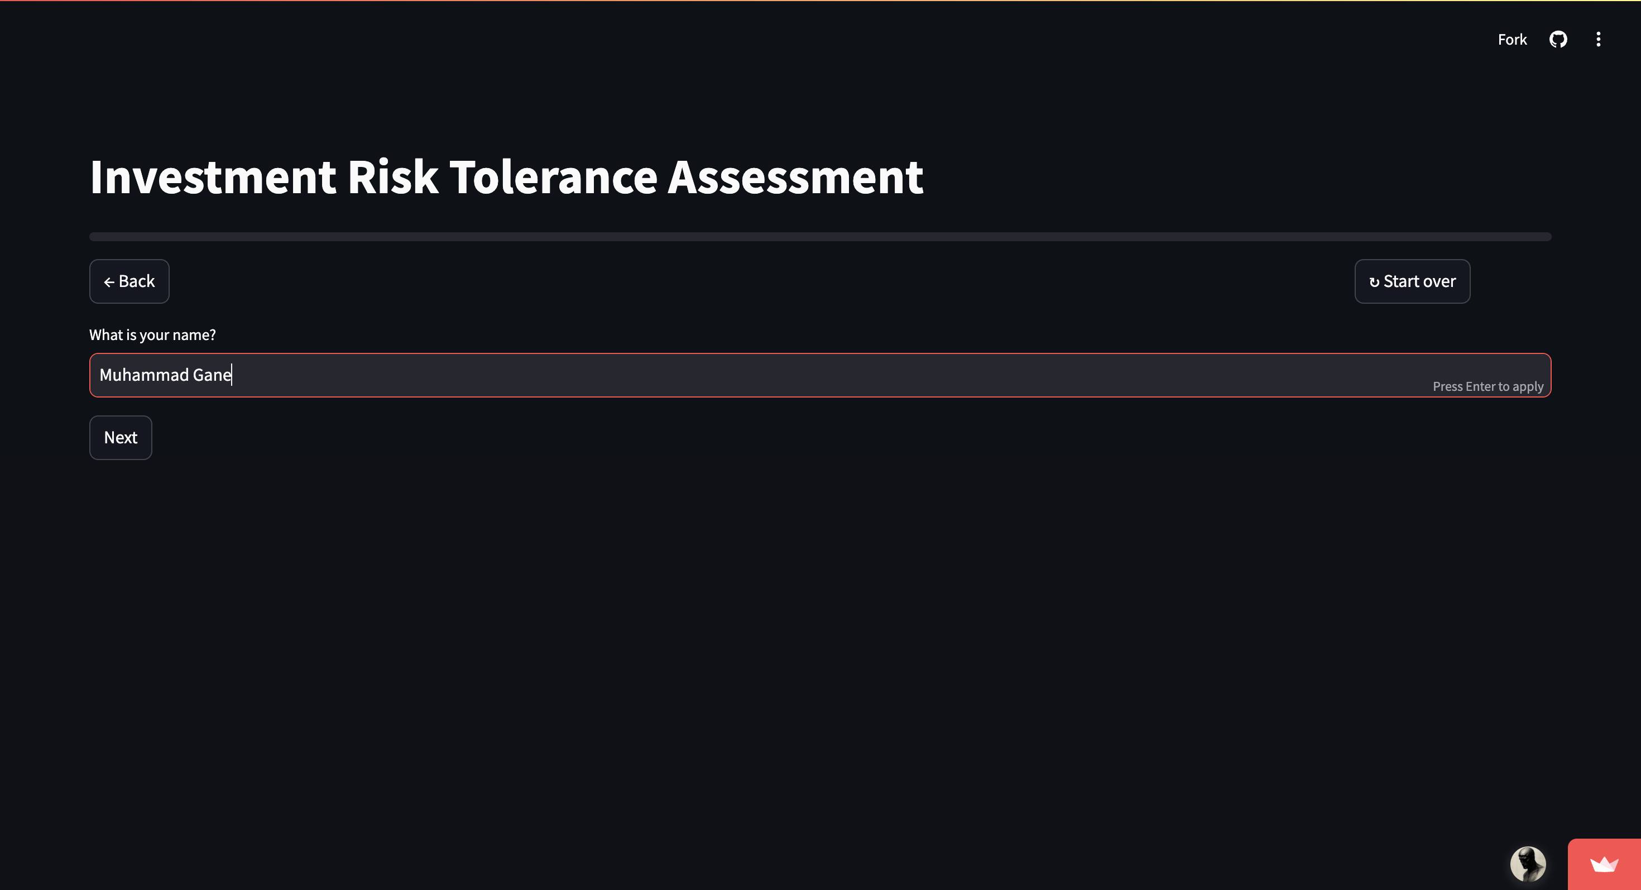The image size is (1641, 890).
Task: Click the "What is your name?" label
Action: [152, 335]
